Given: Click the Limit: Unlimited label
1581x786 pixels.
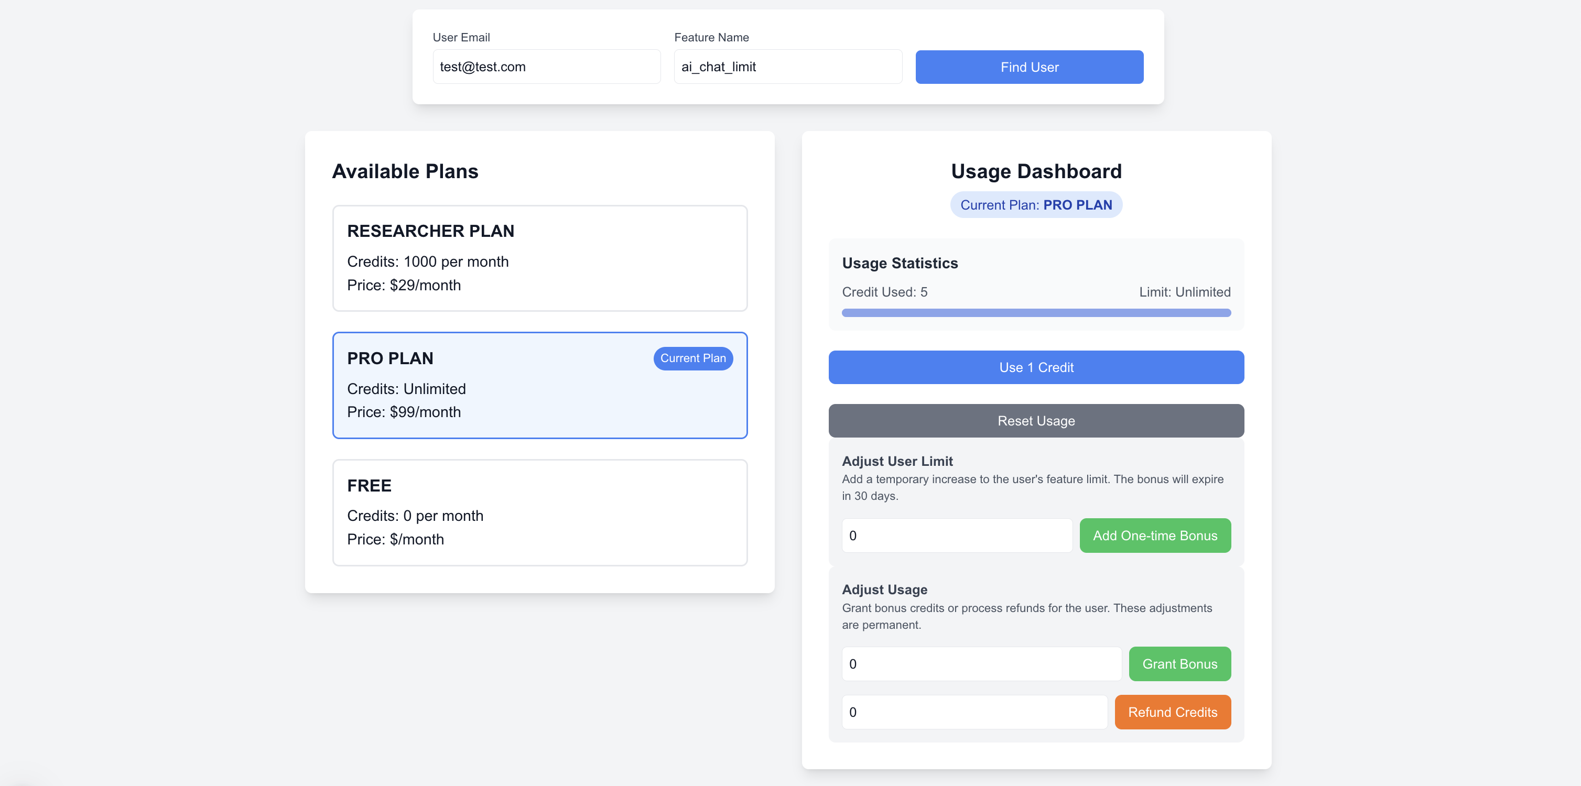Looking at the screenshot, I should pyautogui.click(x=1184, y=292).
